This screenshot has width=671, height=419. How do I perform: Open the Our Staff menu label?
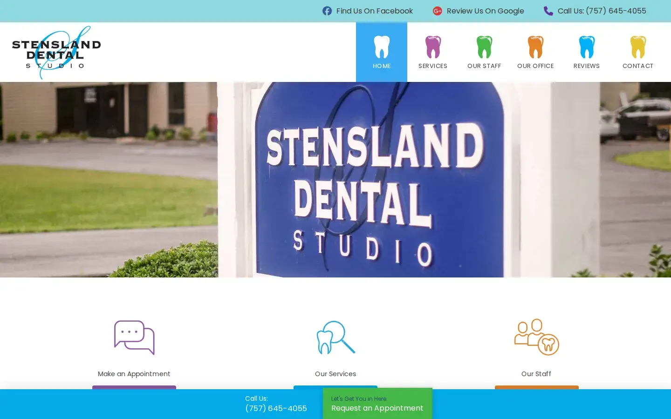[x=484, y=66]
